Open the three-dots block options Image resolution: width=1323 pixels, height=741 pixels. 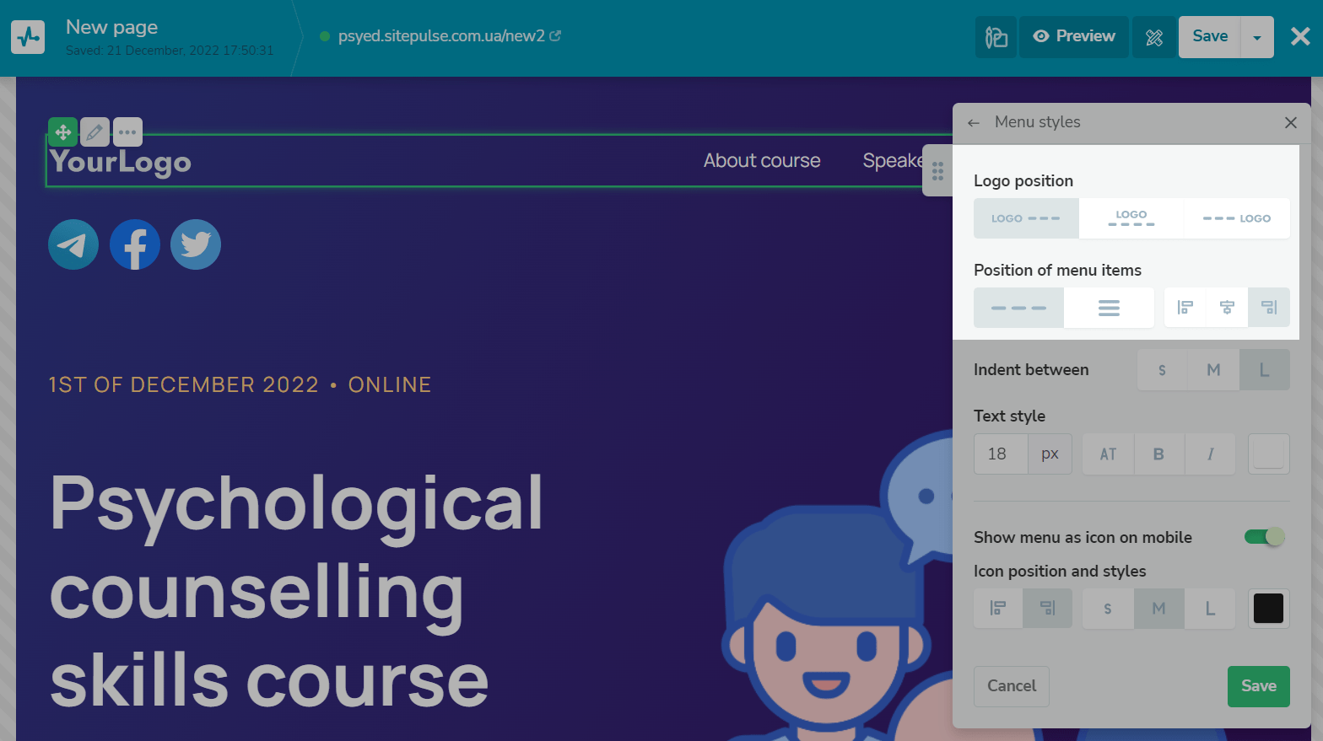127,132
